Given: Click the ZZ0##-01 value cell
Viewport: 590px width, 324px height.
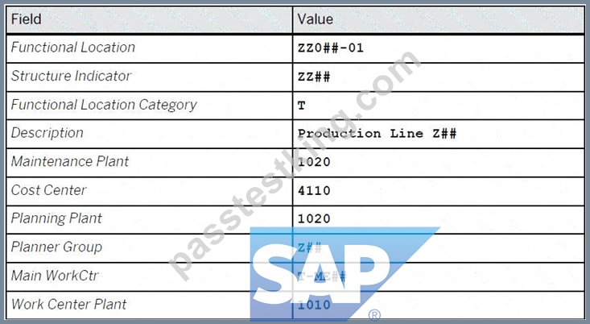Looking at the screenshot, I should coord(439,48).
